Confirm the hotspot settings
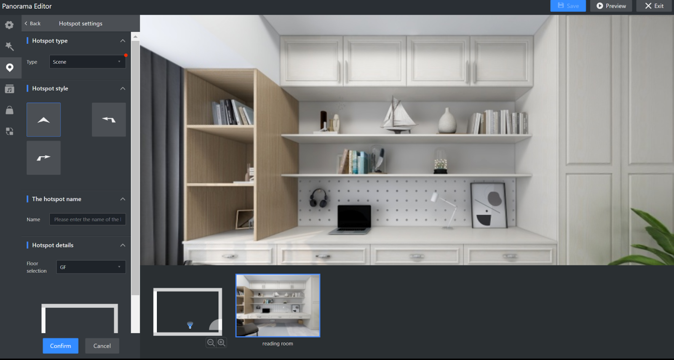This screenshot has width=674, height=360. pyautogui.click(x=61, y=346)
